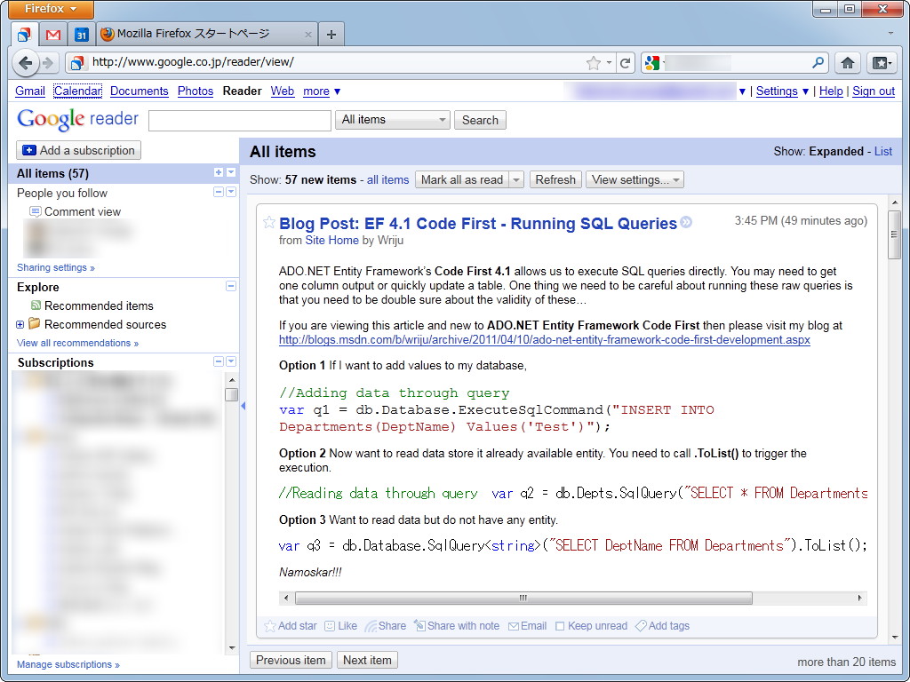910x682 pixels.
Task: Open Web link in Google bar
Action: (x=283, y=91)
